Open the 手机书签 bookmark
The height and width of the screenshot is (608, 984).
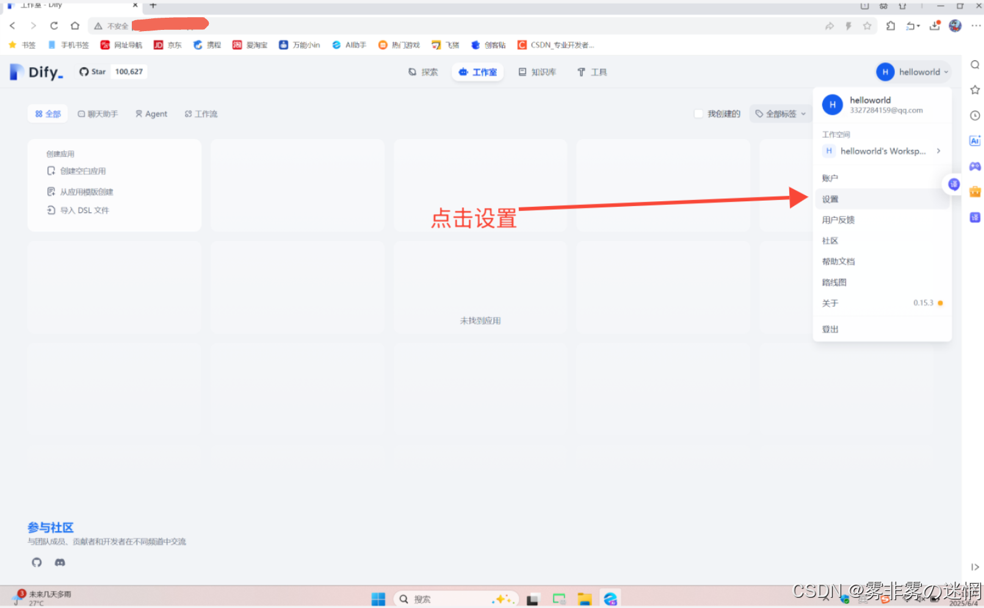(68, 45)
